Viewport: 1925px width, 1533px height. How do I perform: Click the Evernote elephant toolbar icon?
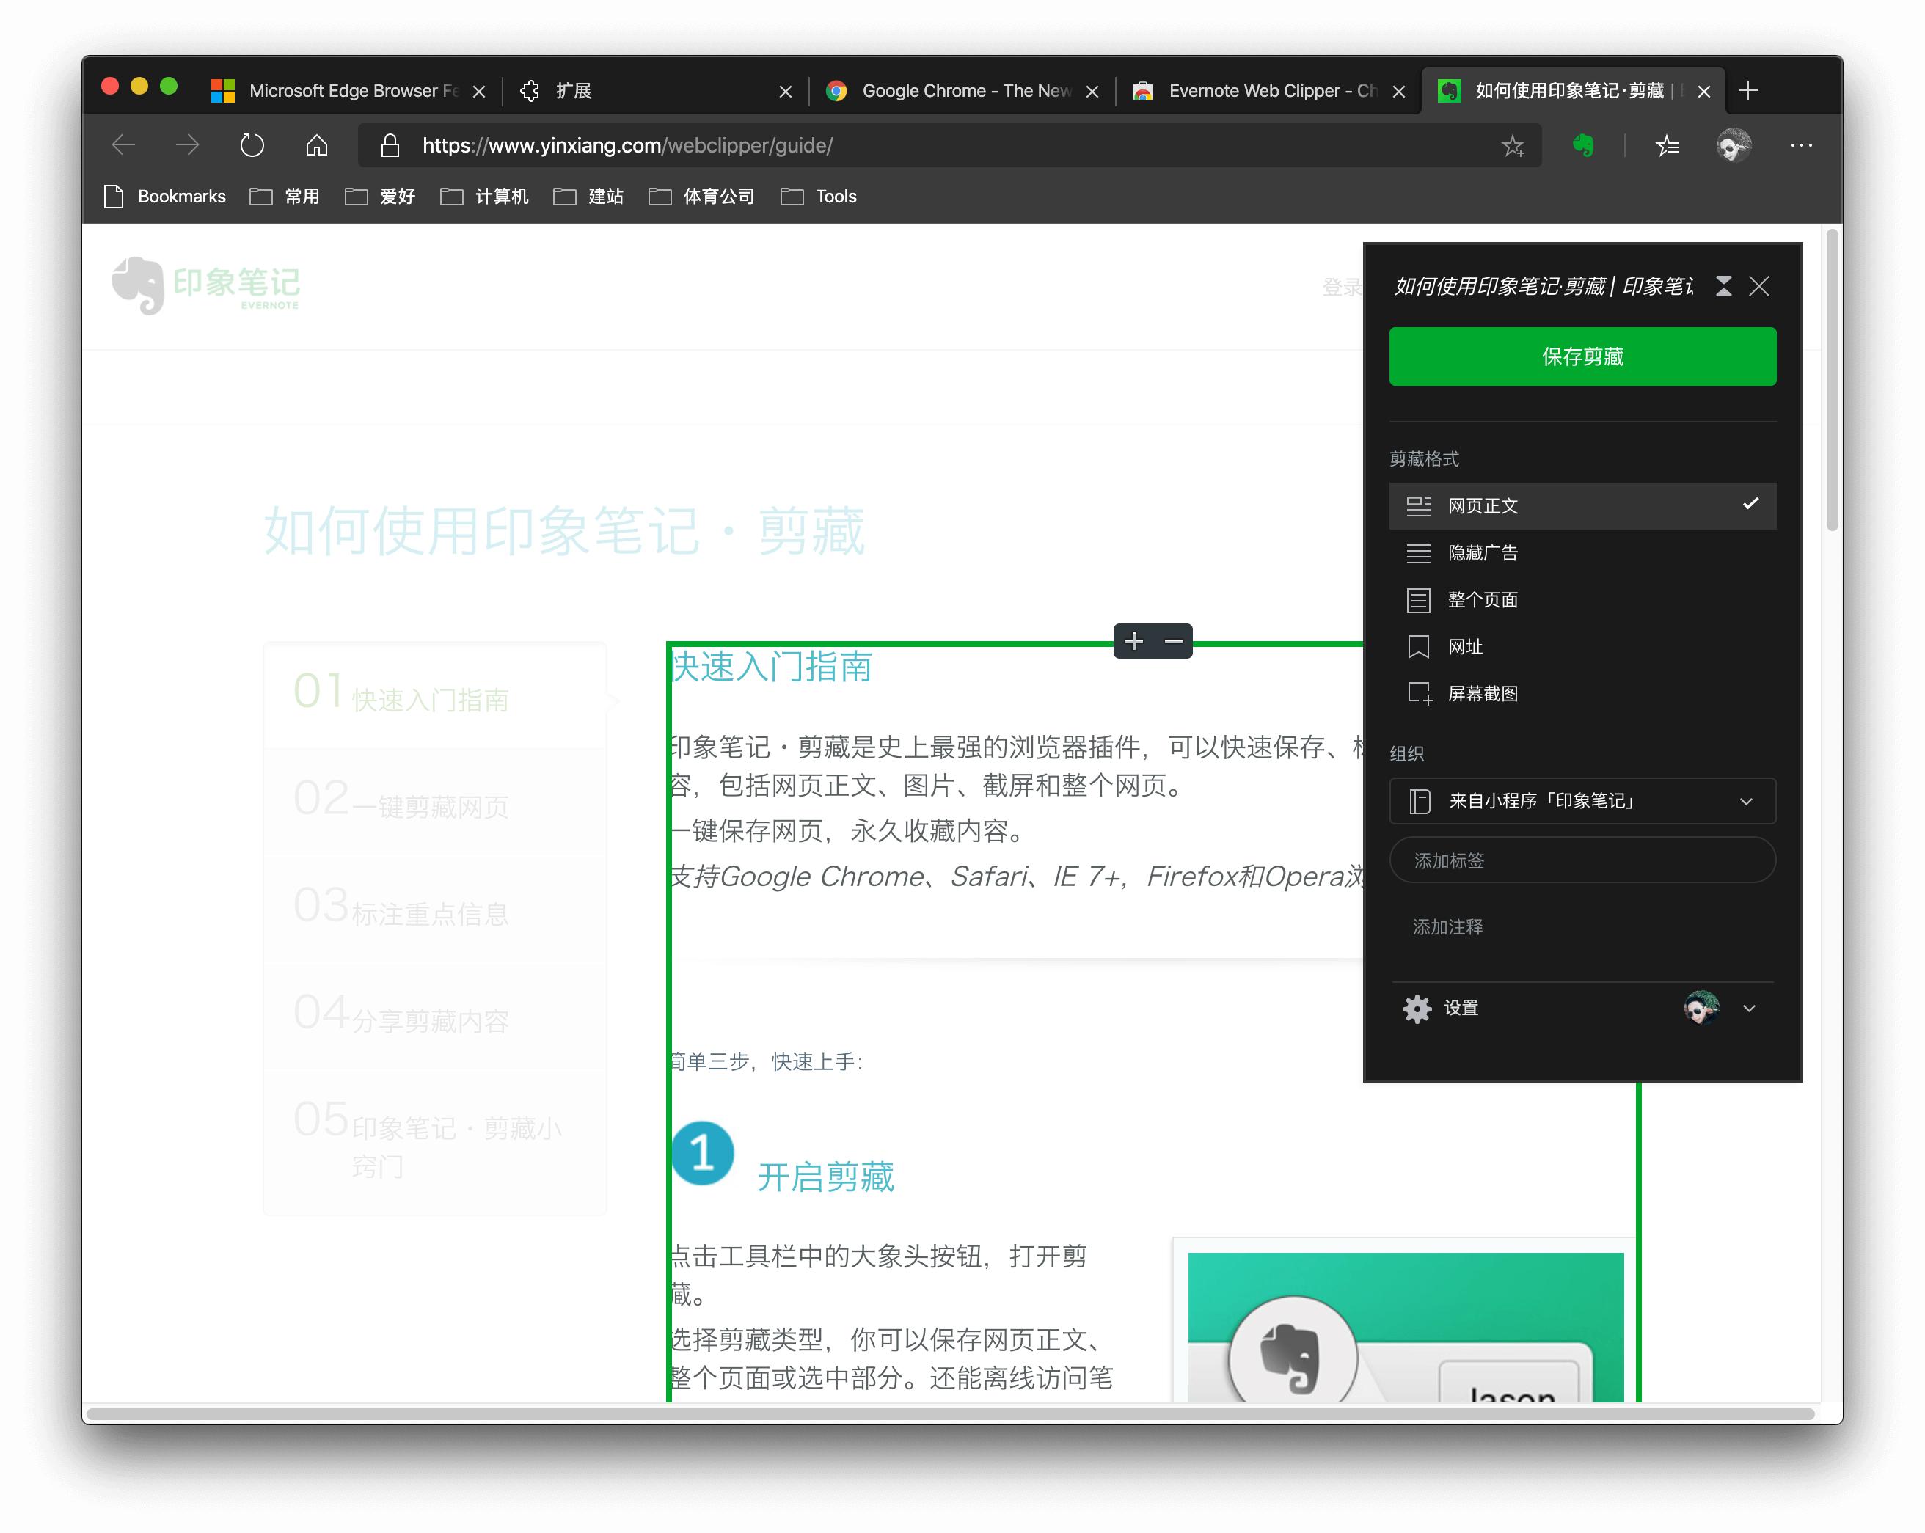click(1582, 144)
